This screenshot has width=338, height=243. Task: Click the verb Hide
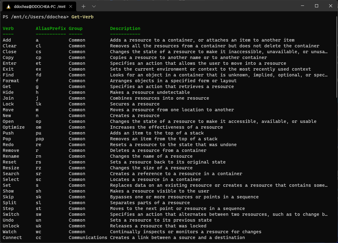coord(8,92)
